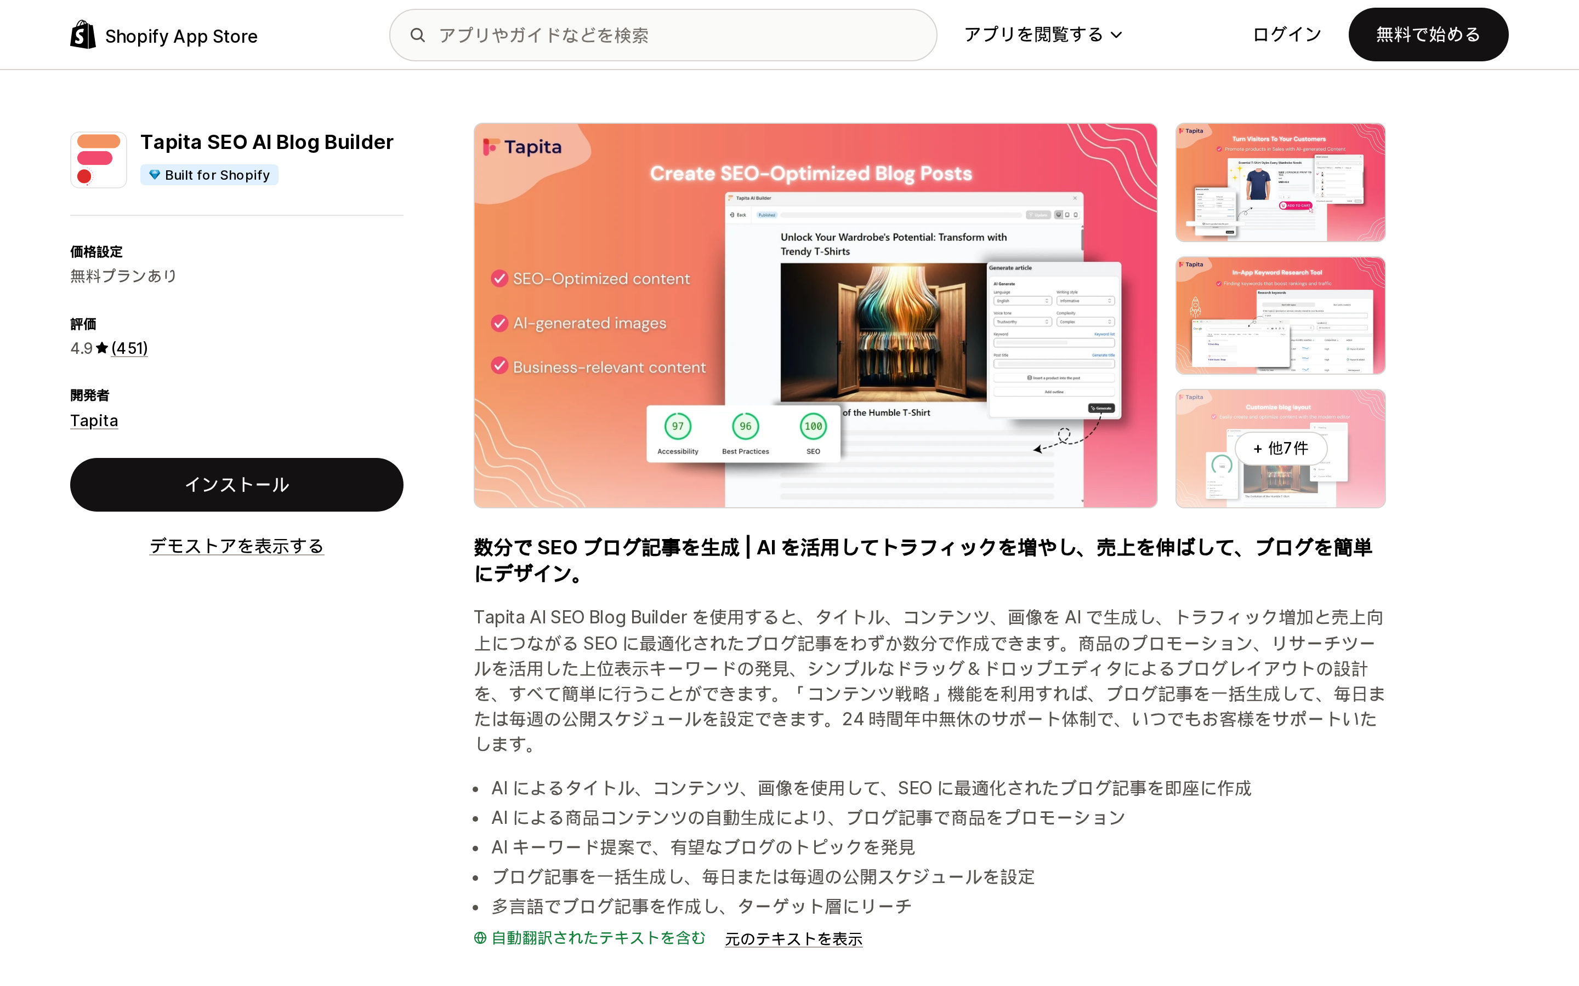1579x986 pixels.
Task: Click the search field for apps and guides
Action: point(663,35)
